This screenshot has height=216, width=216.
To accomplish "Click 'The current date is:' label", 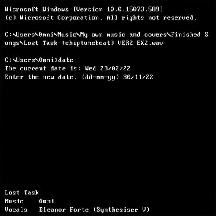I will click(43, 69).
